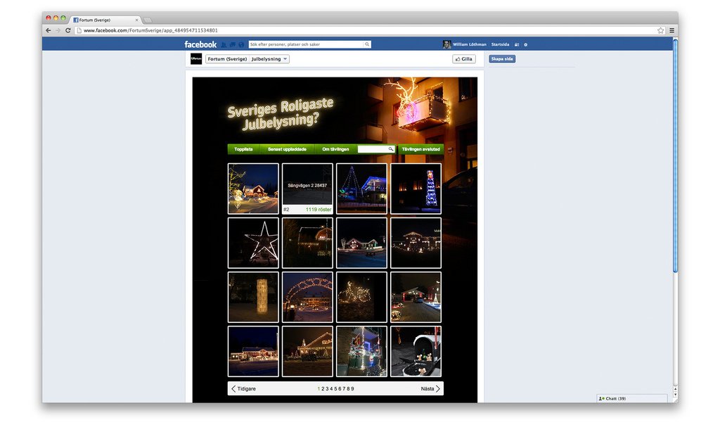Open the Chrome menu icon
The height and width of the screenshot is (425, 720).
tap(671, 30)
